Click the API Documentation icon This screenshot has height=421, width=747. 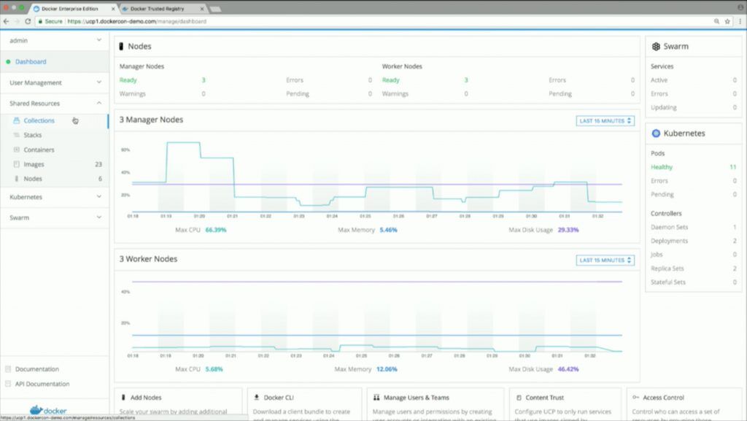point(8,384)
